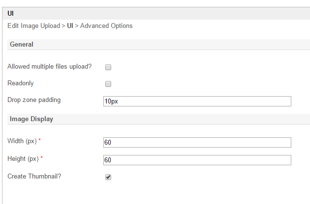This screenshot has height=204, width=310.
Task: Click the UI panel title bar
Action: click(11, 13)
